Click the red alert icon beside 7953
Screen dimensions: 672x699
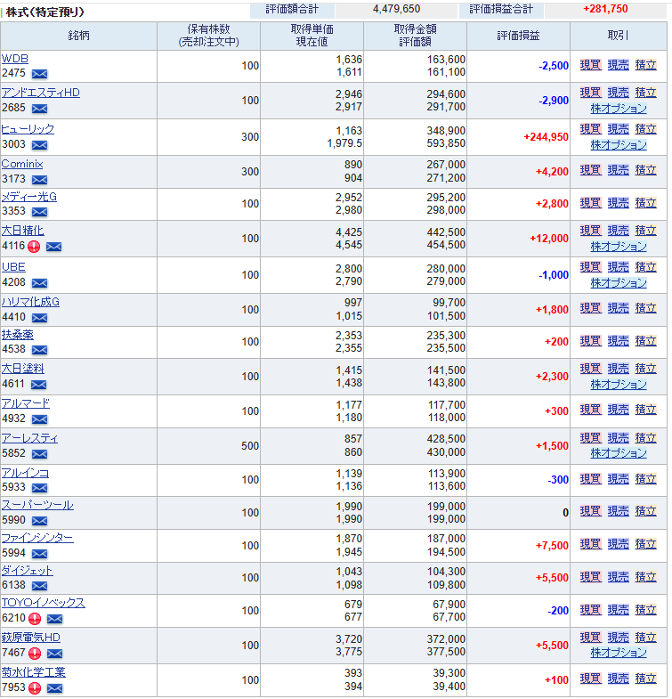tap(35, 688)
